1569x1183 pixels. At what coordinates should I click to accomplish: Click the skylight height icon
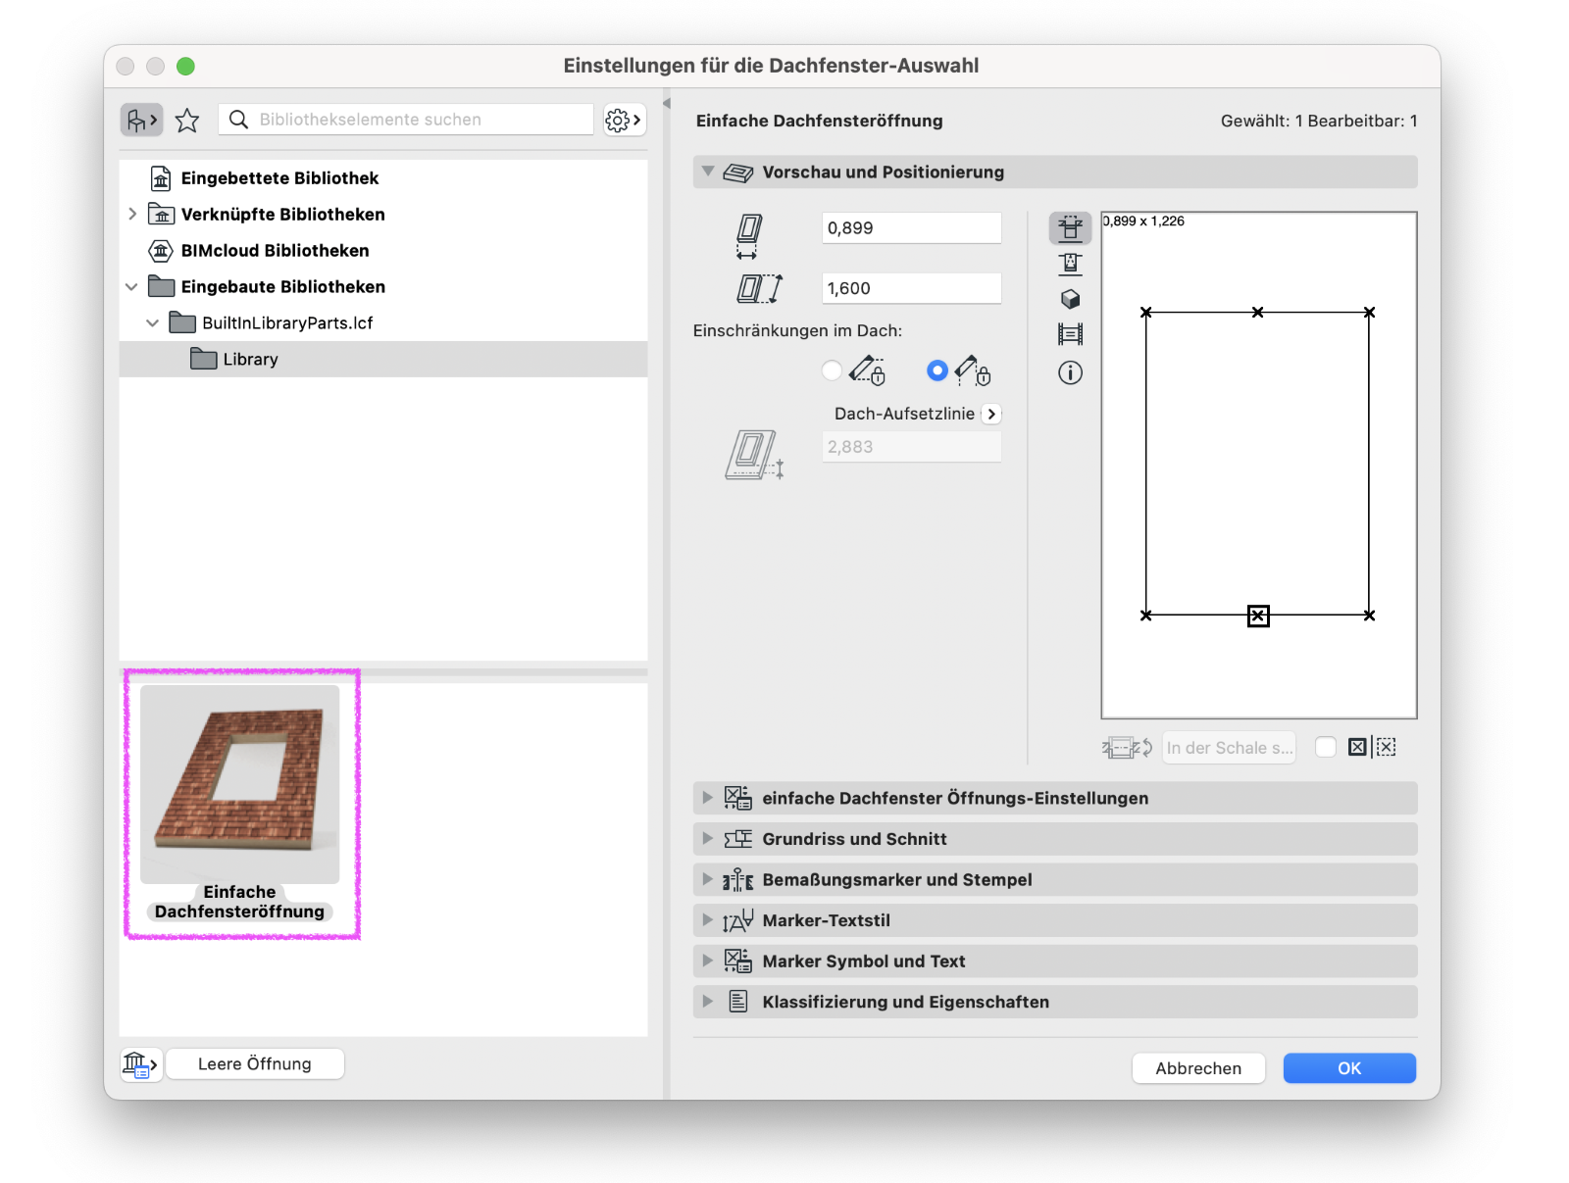pos(760,288)
